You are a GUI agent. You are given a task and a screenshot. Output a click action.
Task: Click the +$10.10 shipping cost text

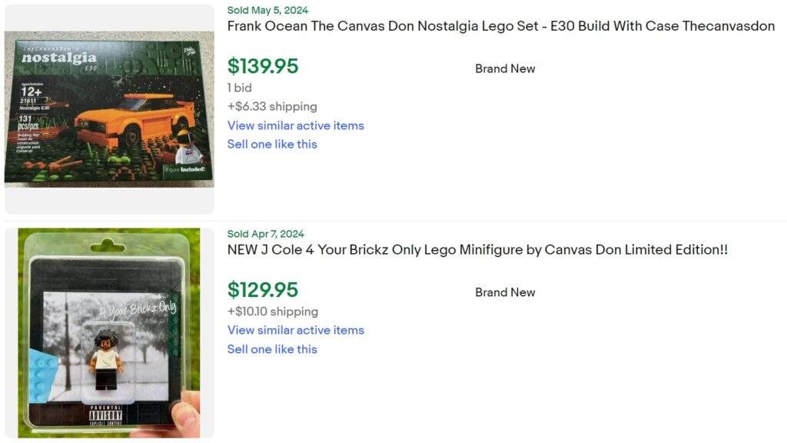272,311
